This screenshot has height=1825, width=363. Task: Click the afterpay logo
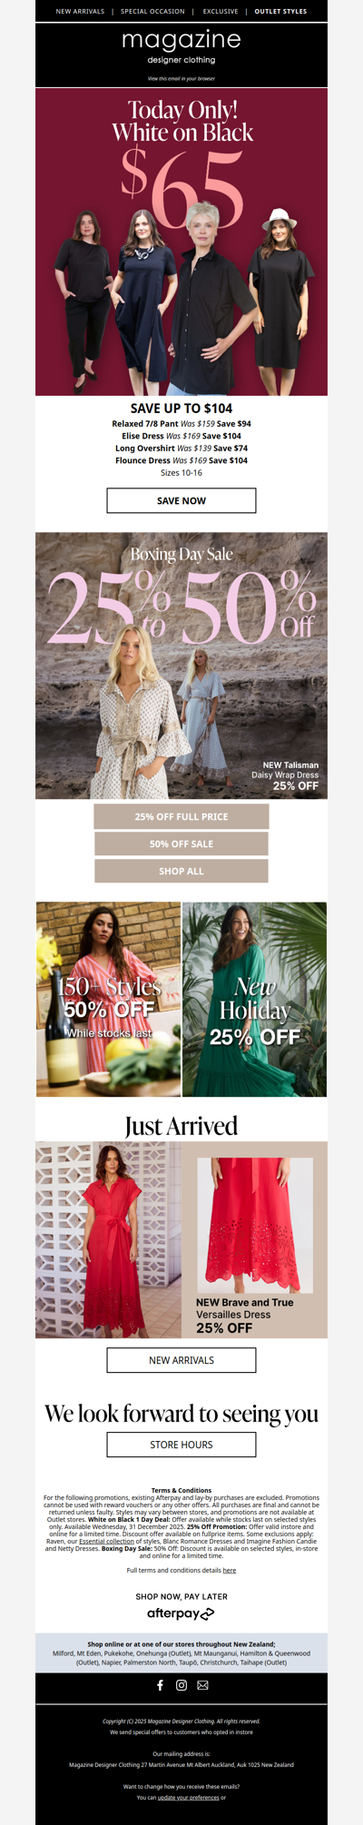coord(181,1613)
